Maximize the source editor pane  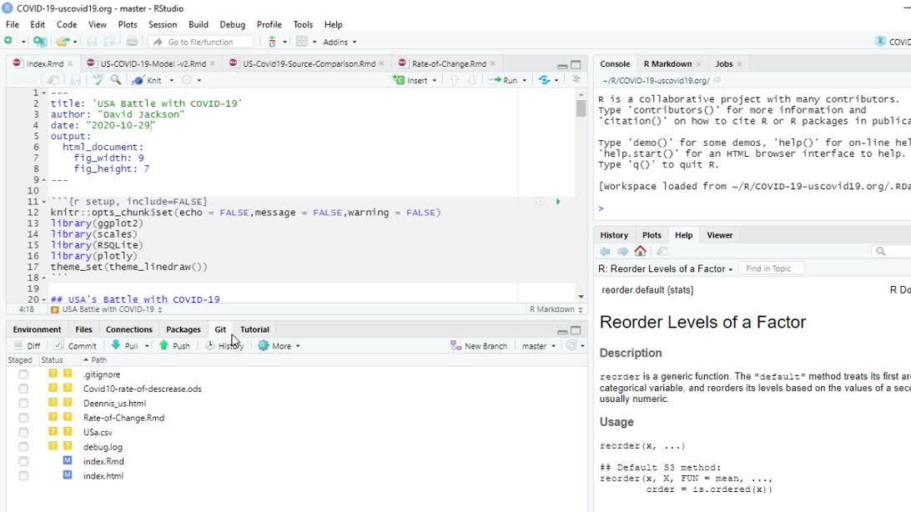(x=576, y=64)
